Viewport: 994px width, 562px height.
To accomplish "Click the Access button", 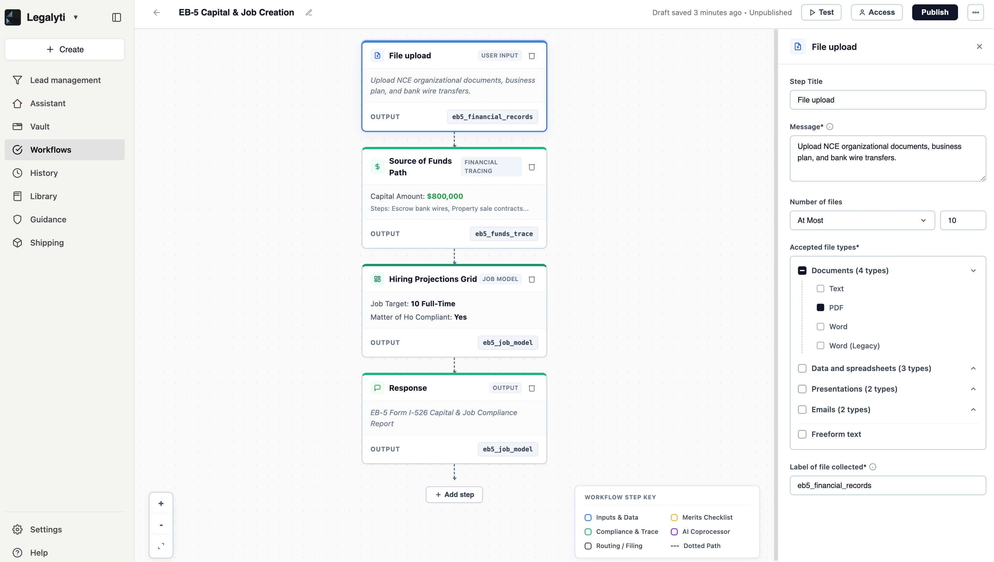I will (x=877, y=12).
